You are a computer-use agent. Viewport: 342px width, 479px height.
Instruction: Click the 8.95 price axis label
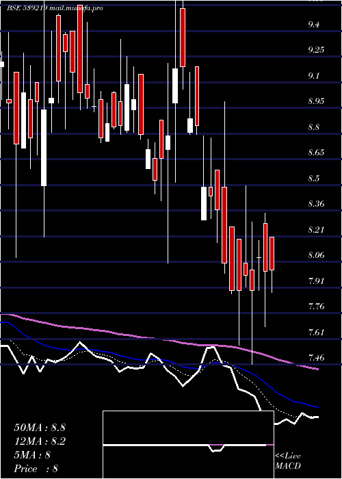click(x=316, y=101)
